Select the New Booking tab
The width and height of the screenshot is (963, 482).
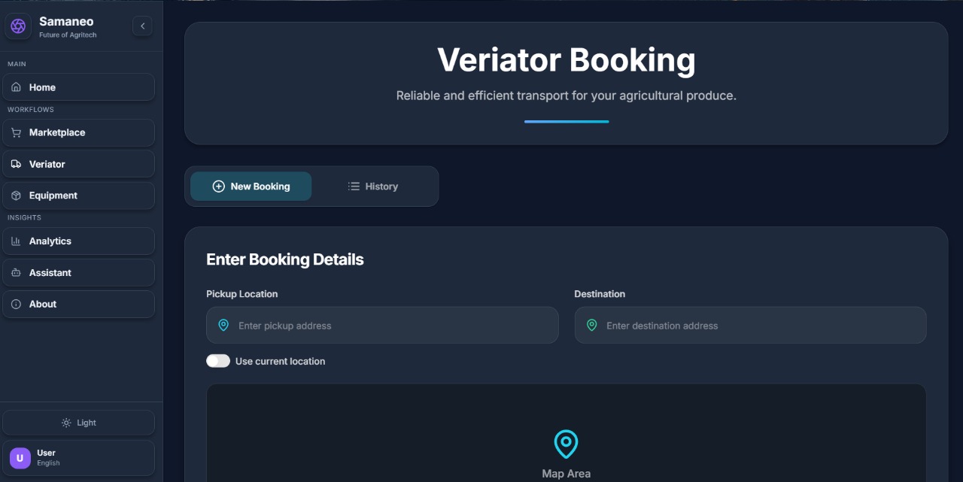pos(251,186)
